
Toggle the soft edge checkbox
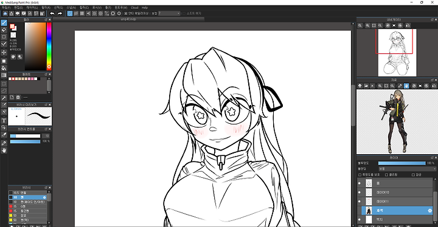pos(184,13)
